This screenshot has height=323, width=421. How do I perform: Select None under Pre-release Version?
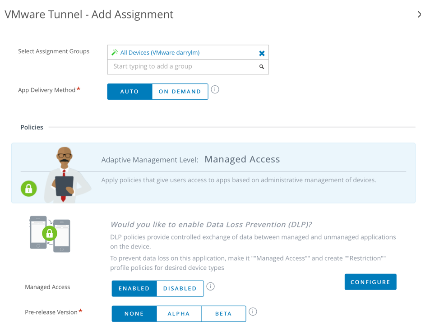[x=134, y=313]
